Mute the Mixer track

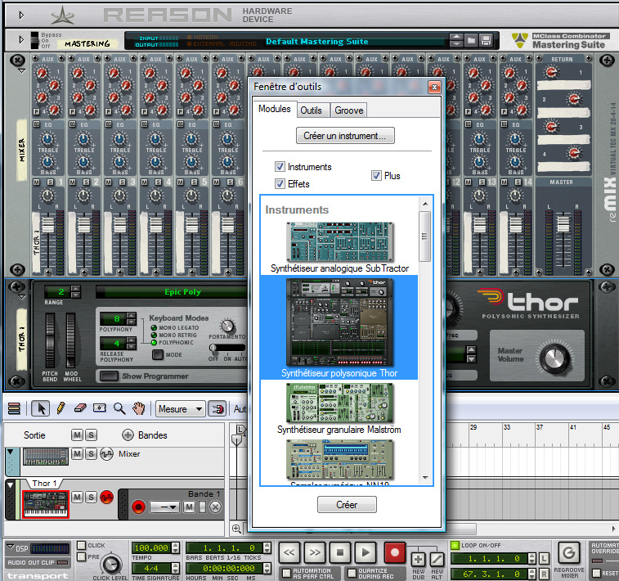pyautogui.click(x=78, y=454)
